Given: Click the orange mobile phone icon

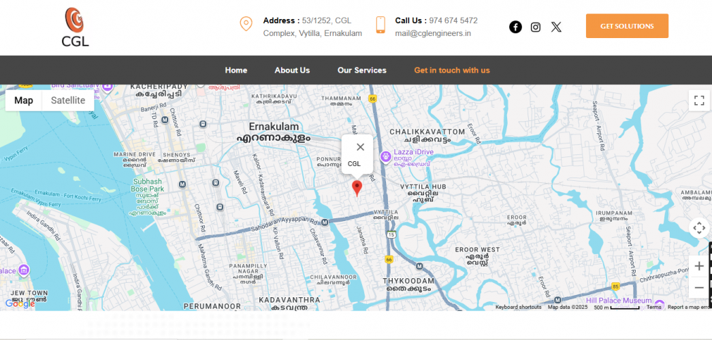Looking at the screenshot, I should (381, 24).
